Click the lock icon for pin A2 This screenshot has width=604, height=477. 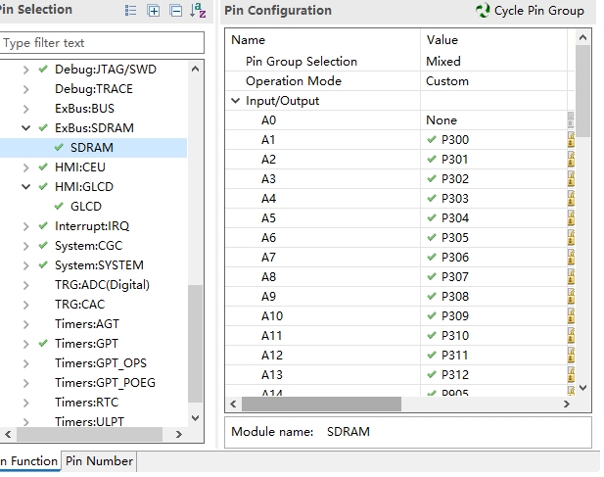[571, 160]
